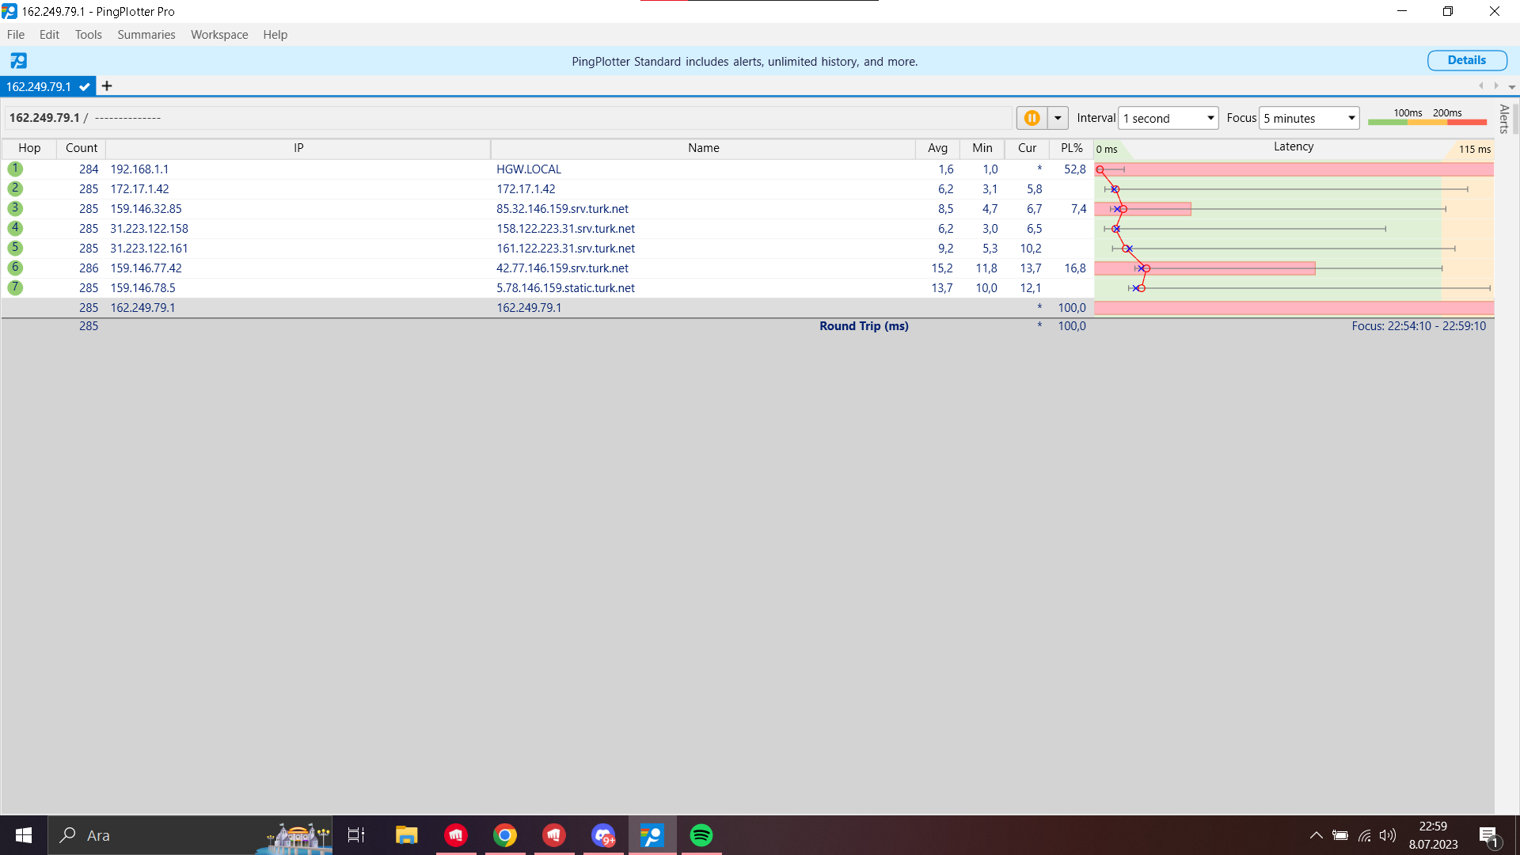
Task: Click the checkmark on the 162.249.79.1 tab
Action: 85,87
